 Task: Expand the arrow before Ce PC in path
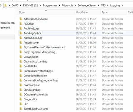pyautogui.click(x=9, y=5)
